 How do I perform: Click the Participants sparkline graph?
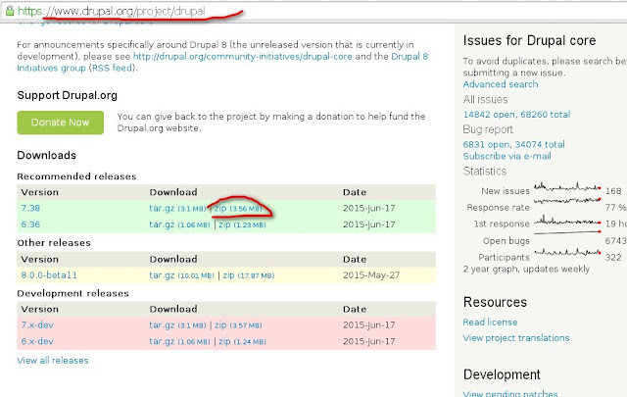(567, 252)
